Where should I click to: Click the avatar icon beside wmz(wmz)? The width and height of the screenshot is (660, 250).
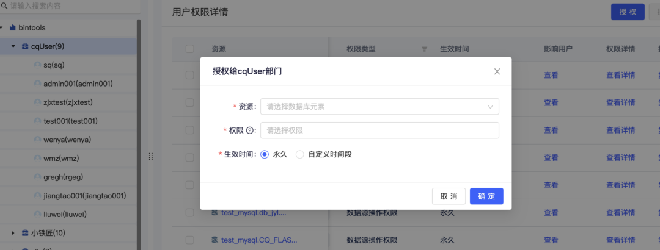(x=37, y=159)
